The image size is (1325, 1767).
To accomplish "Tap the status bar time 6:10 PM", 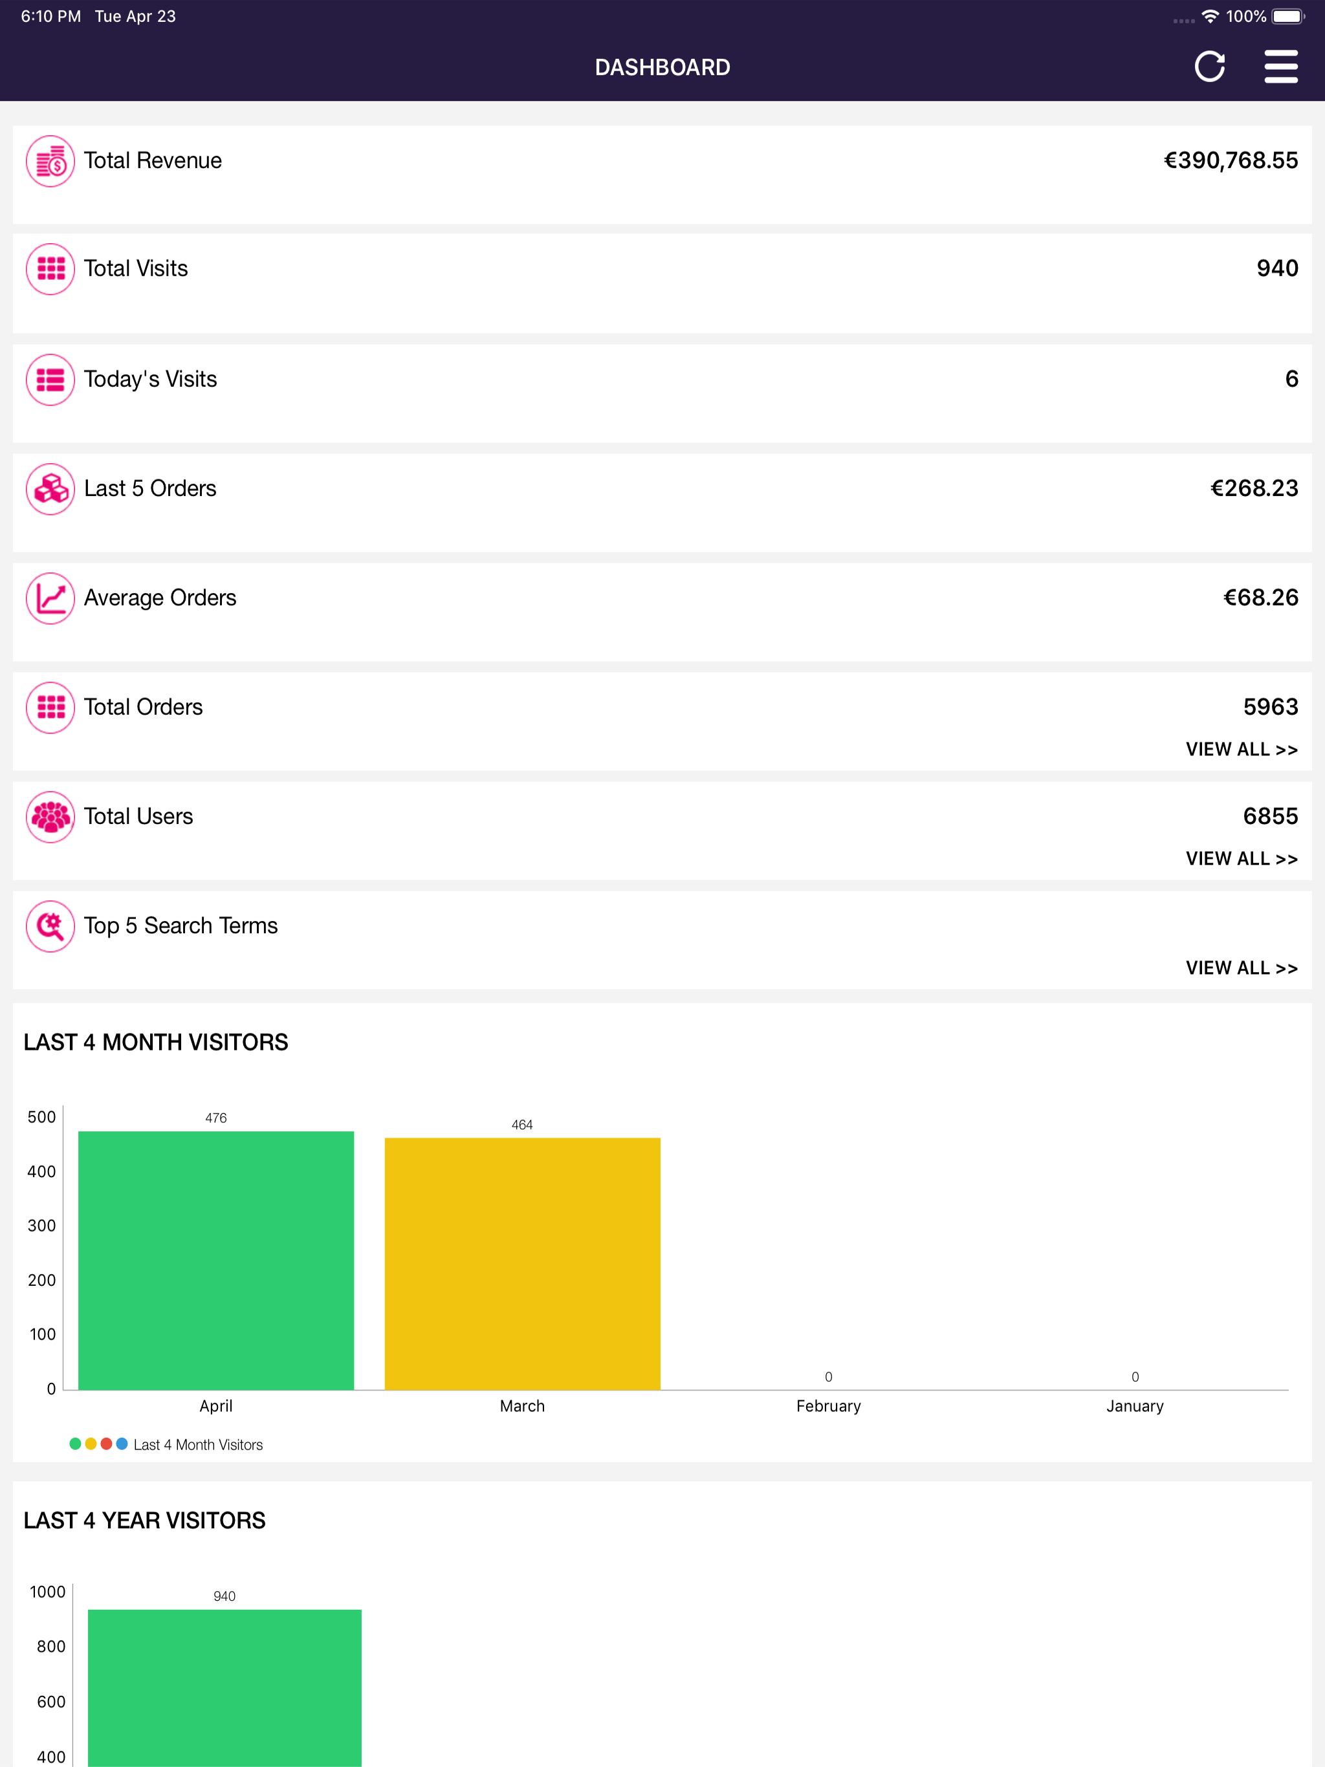I will [50, 16].
